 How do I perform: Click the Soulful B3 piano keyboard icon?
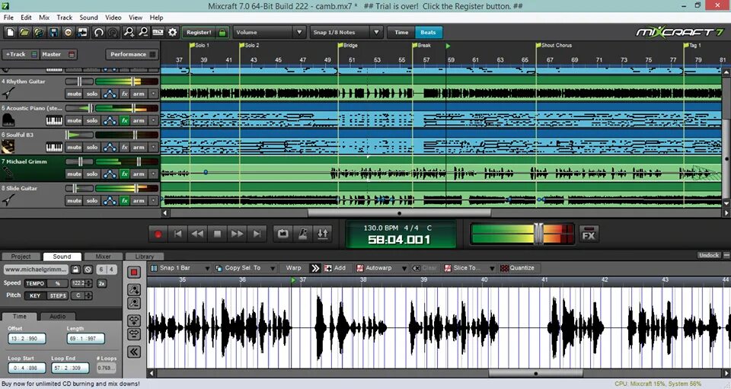click(54, 147)
